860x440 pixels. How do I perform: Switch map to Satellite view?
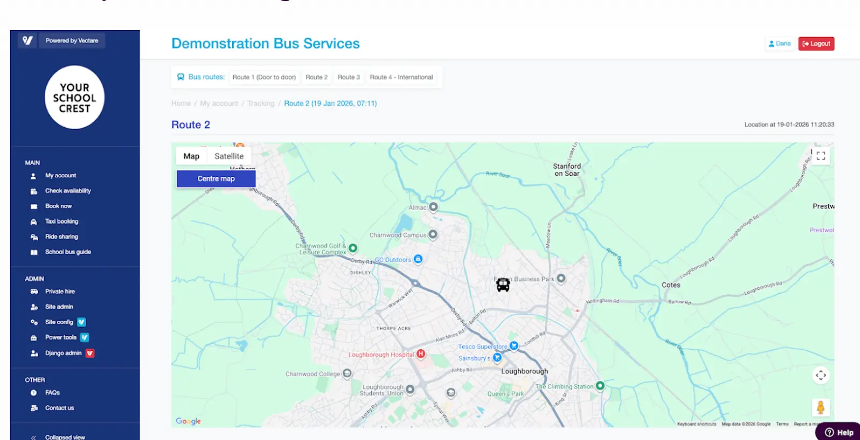click(x=229, y=156)
